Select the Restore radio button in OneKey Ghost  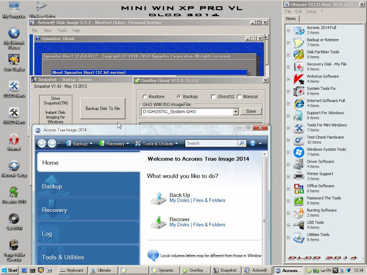point(145,97)
